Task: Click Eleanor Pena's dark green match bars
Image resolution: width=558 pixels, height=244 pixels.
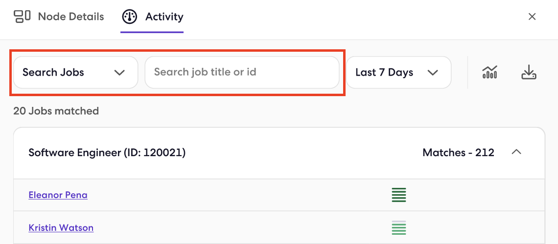Action: [x=399, y=195]
